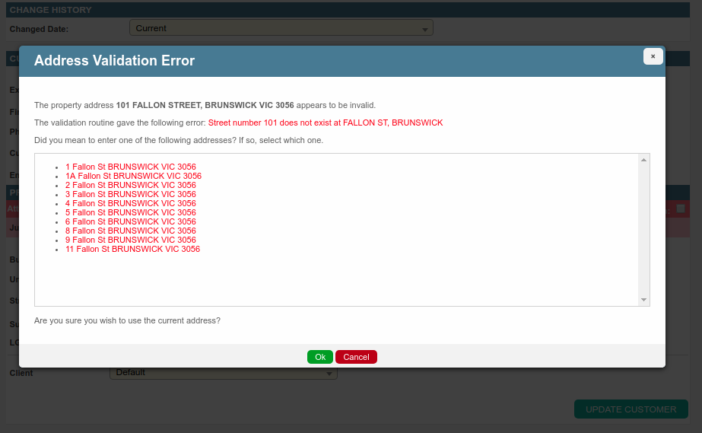Click the green Ok button
Screen dimensions: 702x433
click(x=319, y=357)
